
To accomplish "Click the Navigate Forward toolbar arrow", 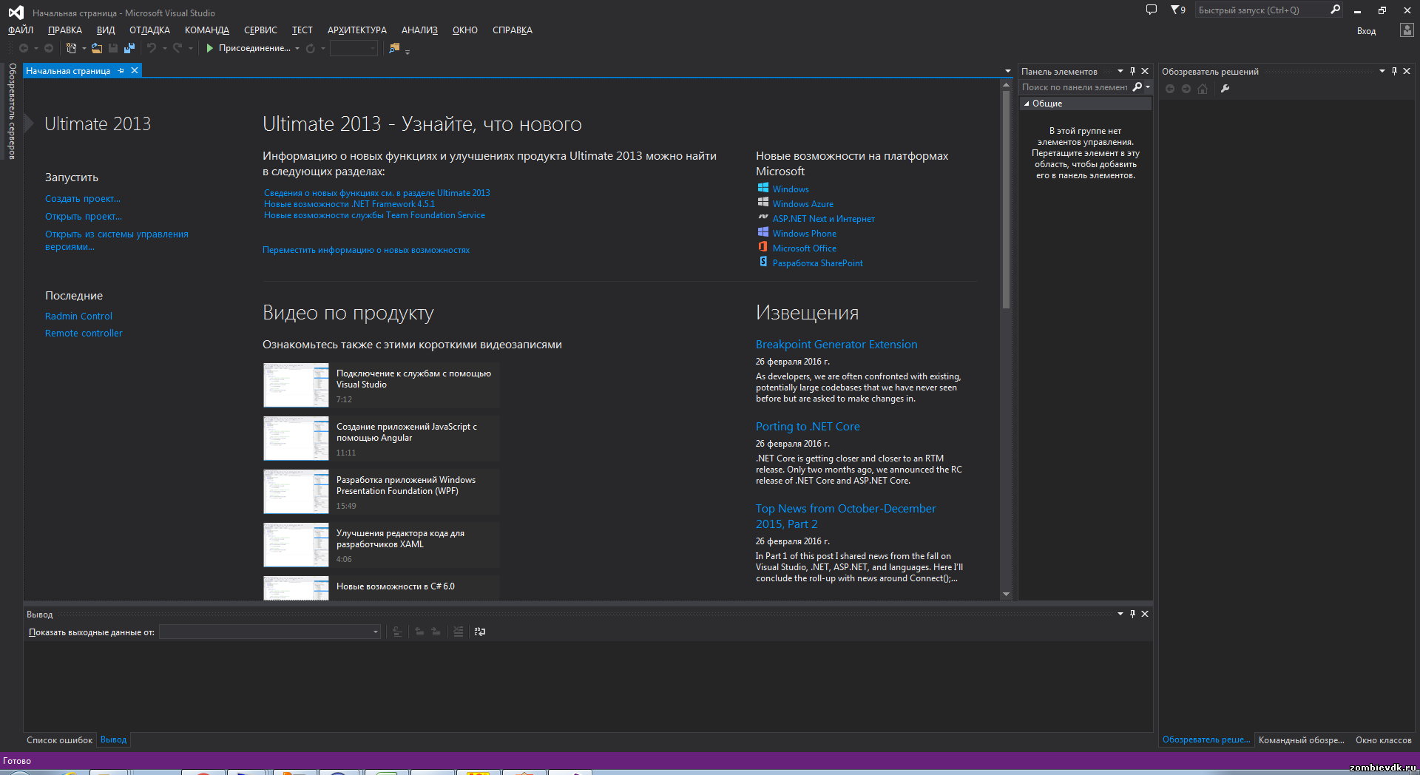I will pos(49,48).
